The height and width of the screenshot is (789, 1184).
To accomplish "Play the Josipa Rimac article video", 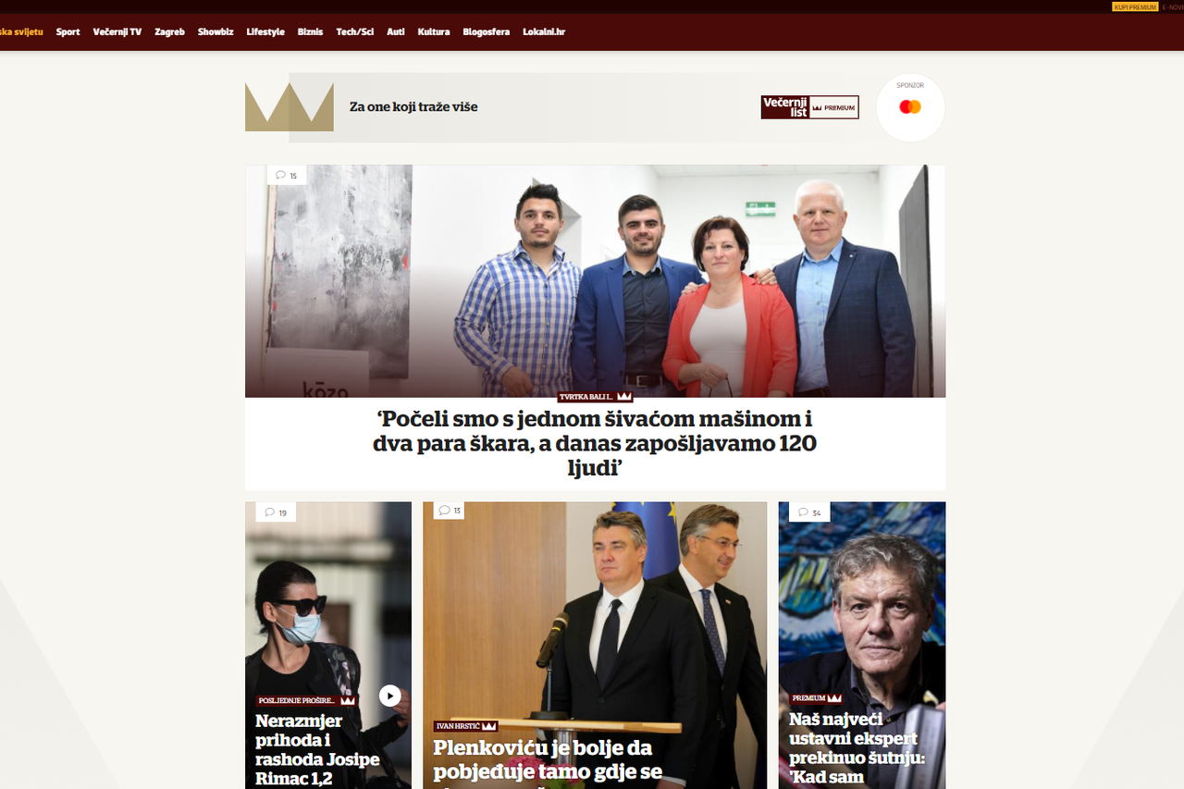I will click(x=390, y=696).
